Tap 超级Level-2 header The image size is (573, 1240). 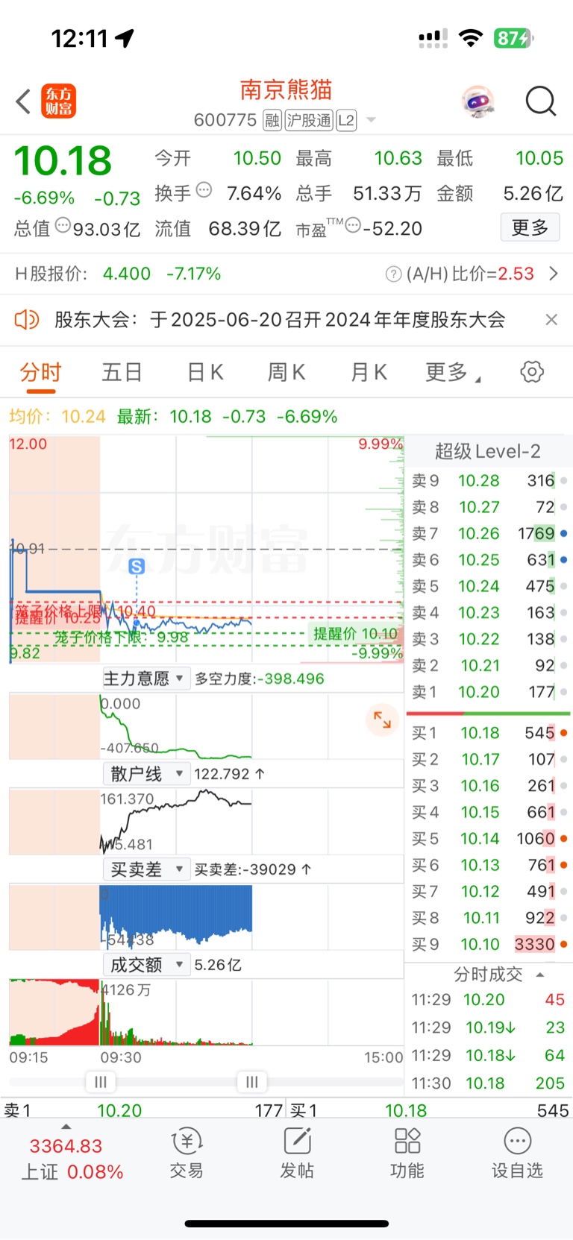[487, 451]
